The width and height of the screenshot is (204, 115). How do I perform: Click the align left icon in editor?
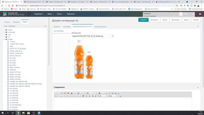tap(86, 96)
